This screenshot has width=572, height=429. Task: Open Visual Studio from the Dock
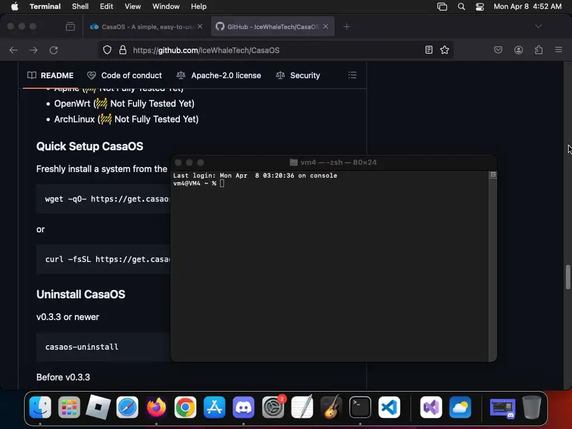pyautogui.click(x=431, y=407)
